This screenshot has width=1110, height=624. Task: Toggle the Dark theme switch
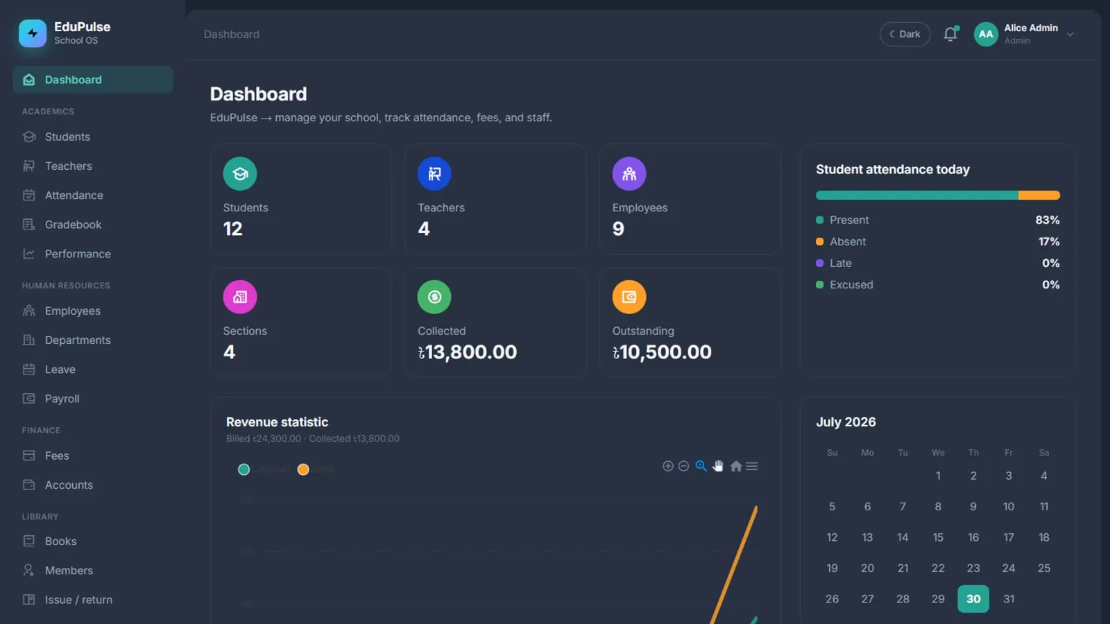click(x=905, y=34)
